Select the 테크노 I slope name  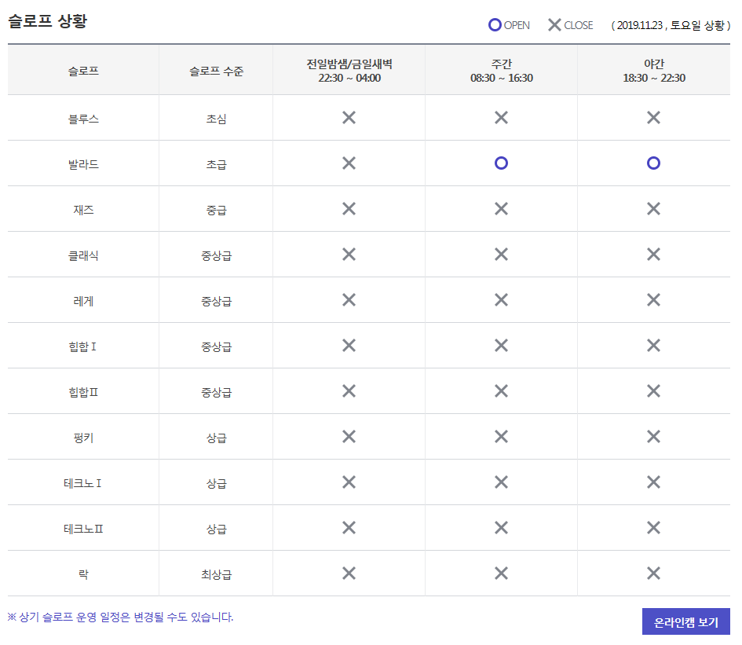(x=82, y=483)
